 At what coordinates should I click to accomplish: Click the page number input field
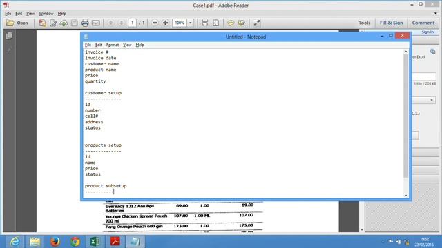pos(132,23)
